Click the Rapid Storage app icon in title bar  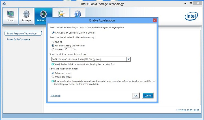4,4
